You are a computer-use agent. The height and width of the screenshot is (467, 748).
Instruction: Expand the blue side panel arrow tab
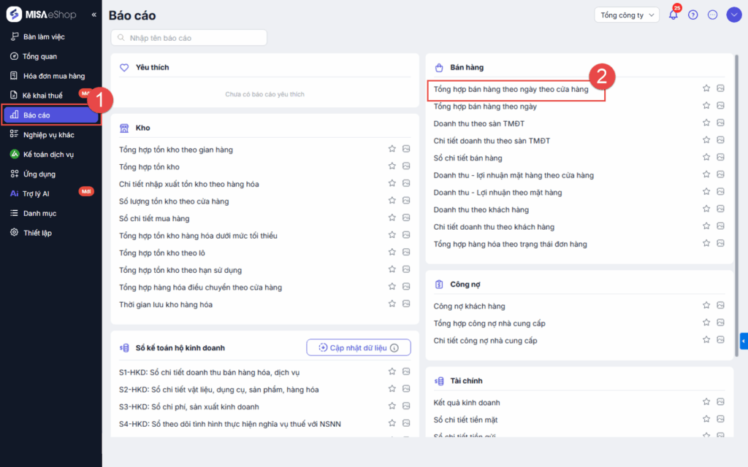tap(744, 341)
